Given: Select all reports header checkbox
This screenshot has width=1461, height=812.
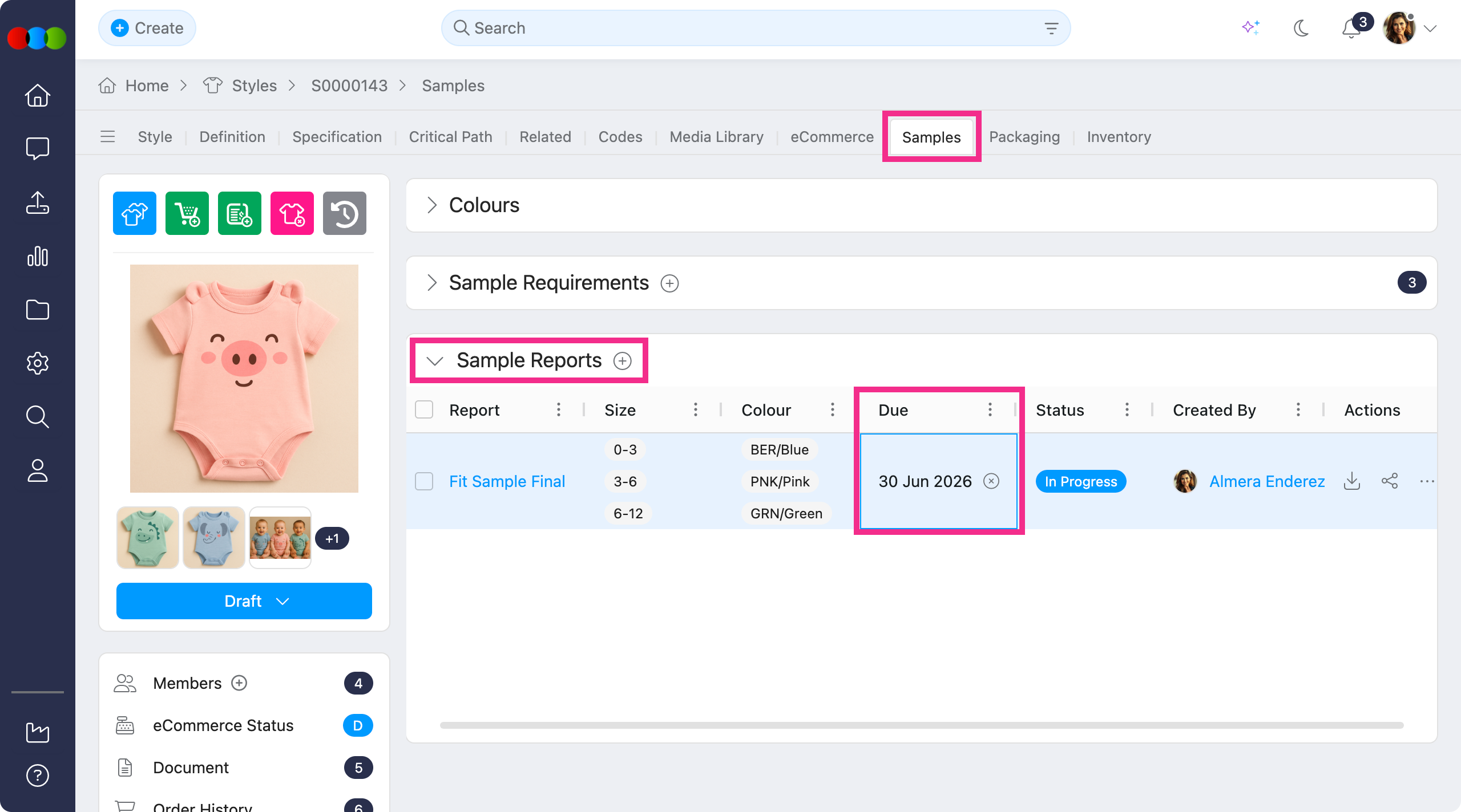Looking at the screenshot, I should [424, 409].
